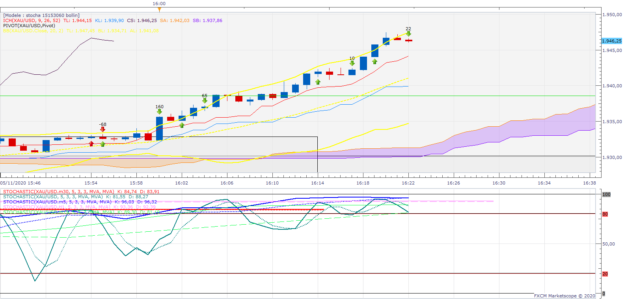
Task: Select the 15:54 time axis label
Action: click(91, 183)
